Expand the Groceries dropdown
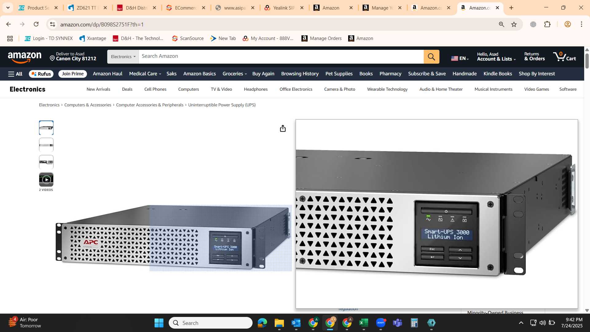The height and width of the screenshot is (332, 590). point(234,74)
